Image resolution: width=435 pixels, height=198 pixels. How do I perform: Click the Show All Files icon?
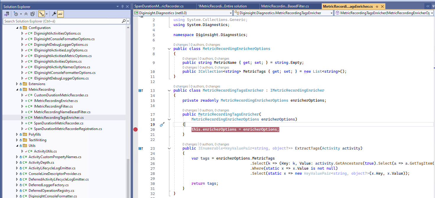(33, 14)
